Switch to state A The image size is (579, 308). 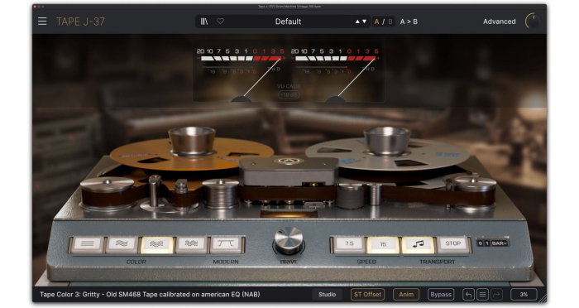[x=376, y=22]
